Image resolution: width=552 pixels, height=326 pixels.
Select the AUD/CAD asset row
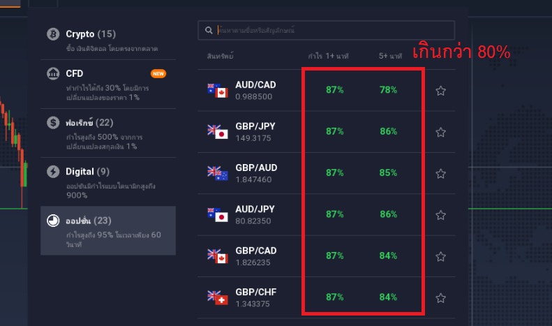pyautogui.click(x=327, y=91)
